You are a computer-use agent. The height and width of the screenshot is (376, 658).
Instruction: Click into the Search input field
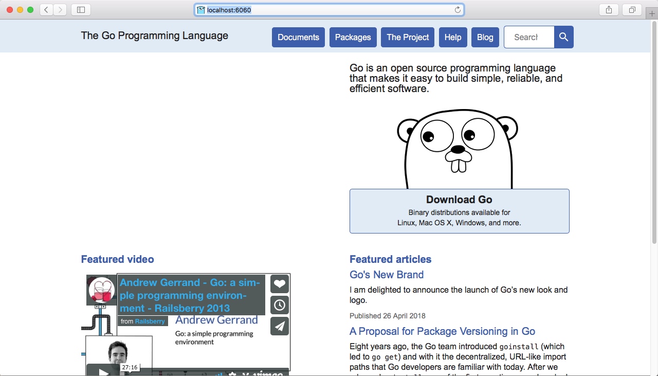[x=529, y=37]
